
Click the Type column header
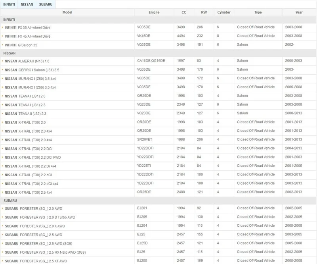(x=258, y=12)
